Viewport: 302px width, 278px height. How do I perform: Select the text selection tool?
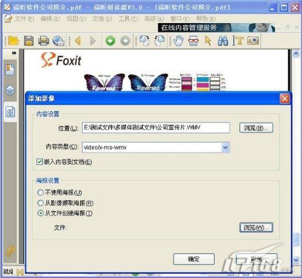click(238, 41)
